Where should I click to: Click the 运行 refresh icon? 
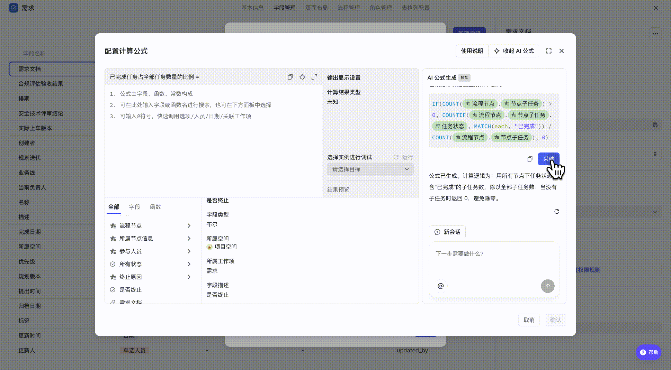point(396,157)
